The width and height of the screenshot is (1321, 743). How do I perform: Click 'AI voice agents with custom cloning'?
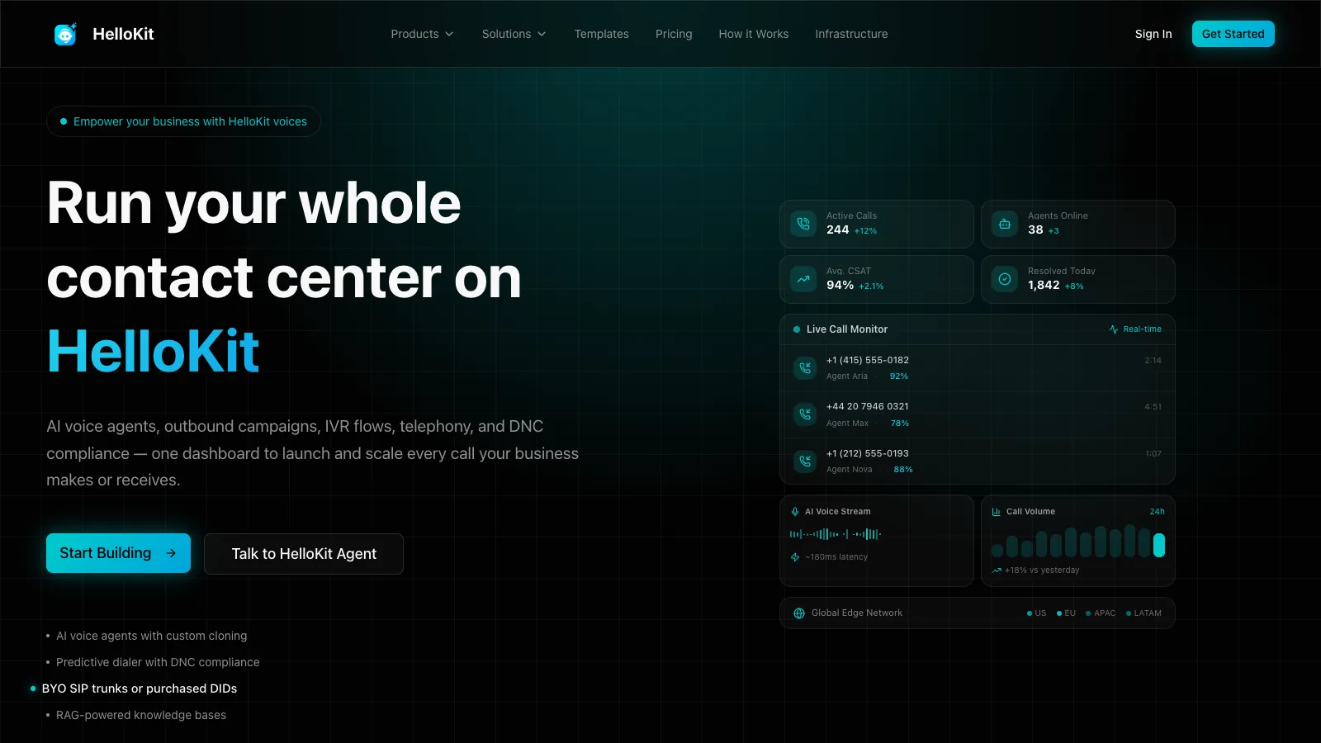point(152,636)
